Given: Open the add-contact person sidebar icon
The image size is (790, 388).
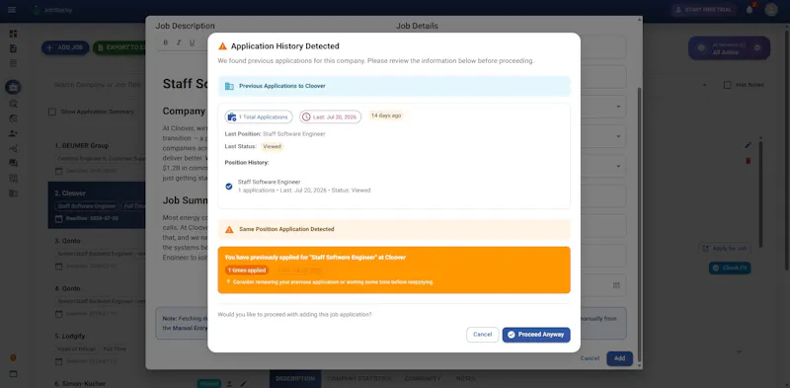Looking at the screenshot, I should point(14,133).
